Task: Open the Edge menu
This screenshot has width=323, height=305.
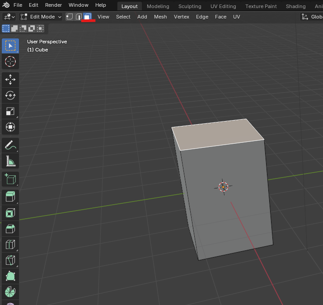Action: click(202, 17)
